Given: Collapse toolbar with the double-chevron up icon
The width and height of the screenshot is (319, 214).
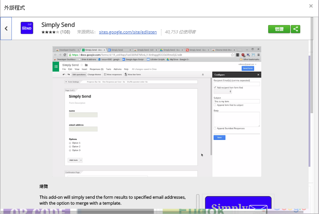Looking at the screenshot, I should [203, 75].
